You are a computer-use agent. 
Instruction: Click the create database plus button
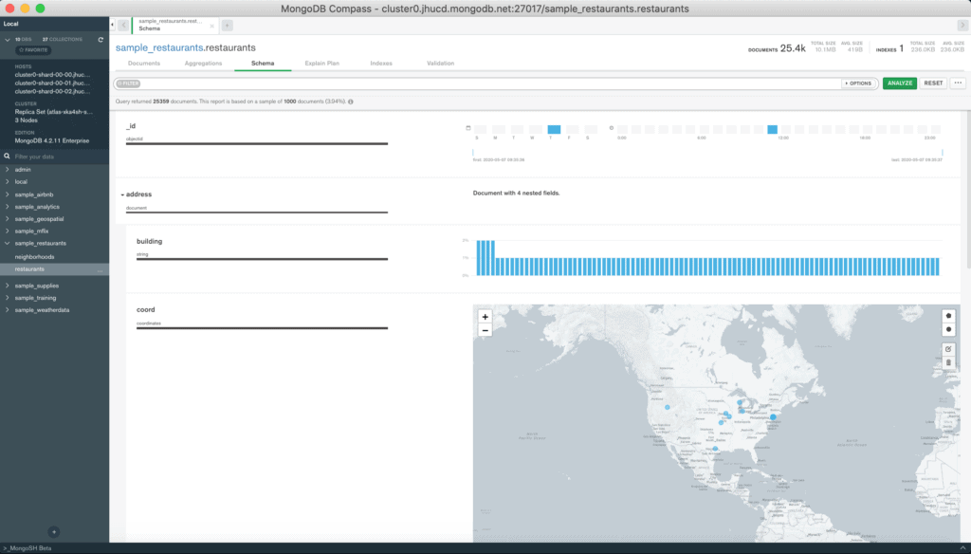tap(55, 532)
